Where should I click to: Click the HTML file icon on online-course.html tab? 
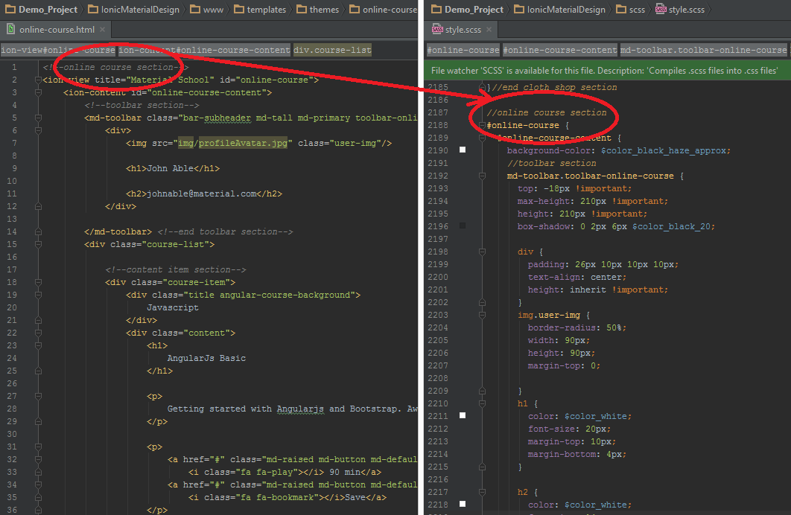click(10, 30)
